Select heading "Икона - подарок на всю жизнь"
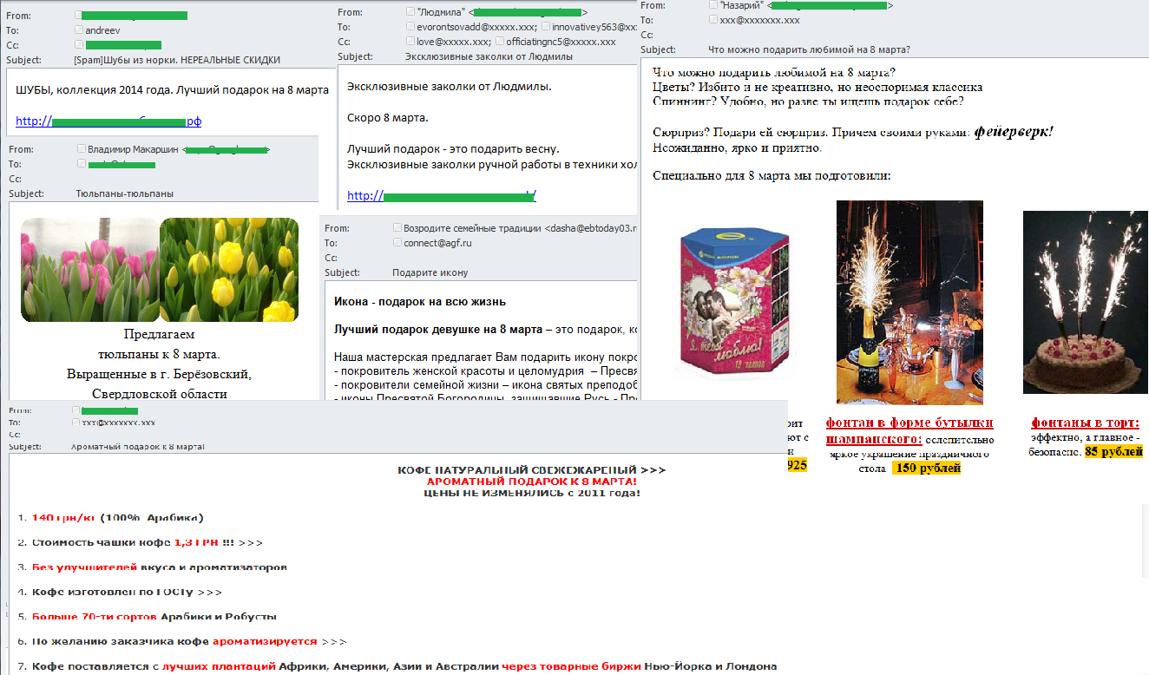Viewport: 1149px width, 675px height. point(420,302)
